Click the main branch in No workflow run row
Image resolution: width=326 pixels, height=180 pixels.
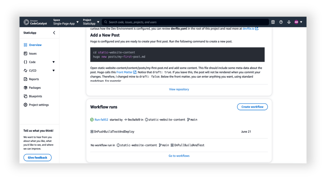(166, 145)
